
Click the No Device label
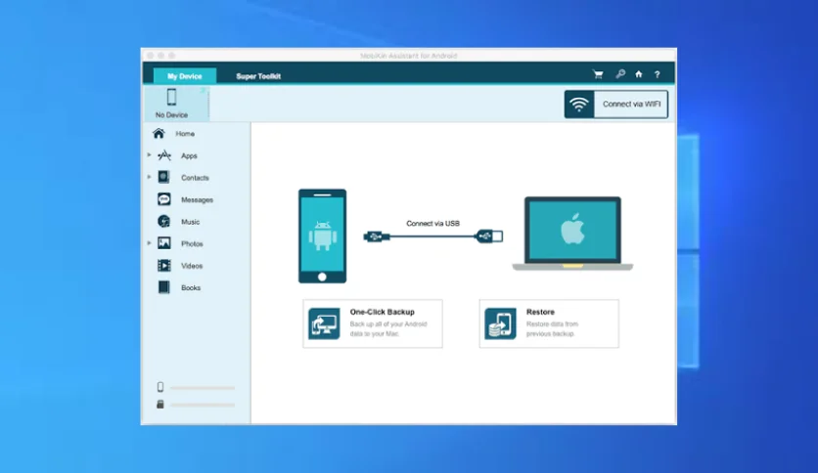coord(171,114)
